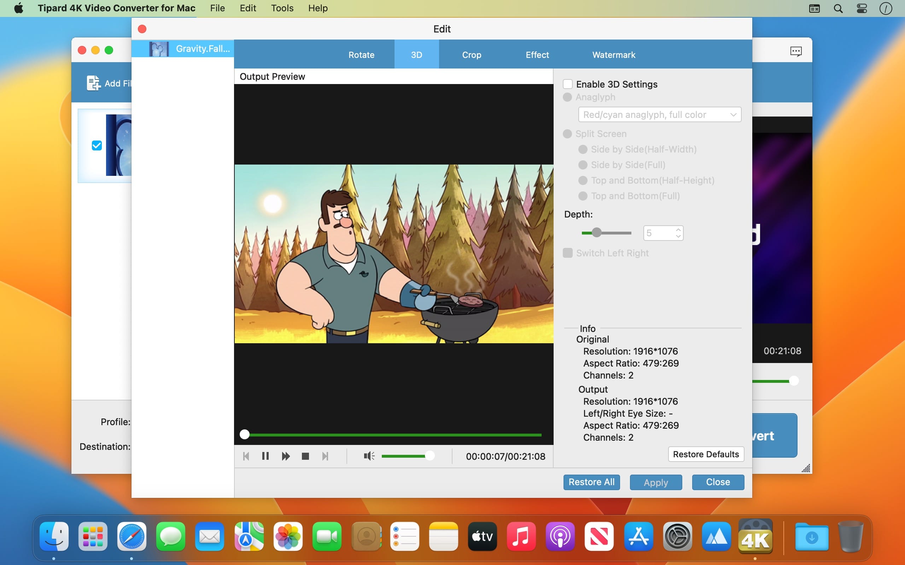The width and height of the screenshot is (905, 565).
Task: Choose Side by Side(Full) option
Action: 583,165
